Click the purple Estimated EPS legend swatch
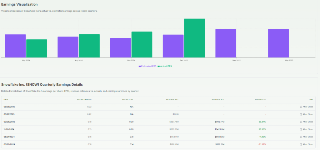The height and width of the screenshot is (150, 320). (x=139, y=66)
